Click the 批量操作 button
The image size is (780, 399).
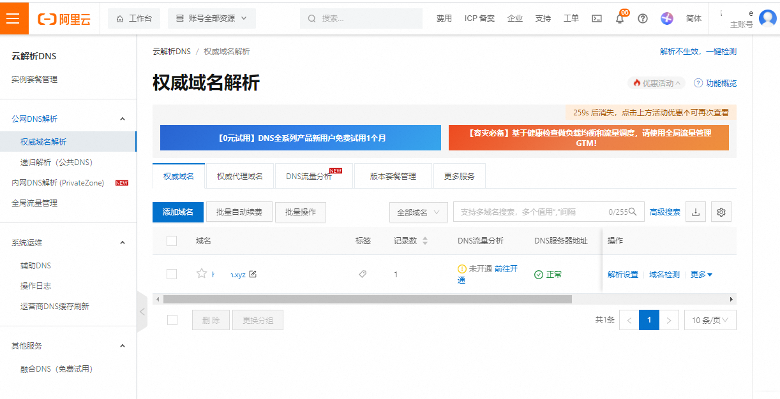click(x=301, y=212)
